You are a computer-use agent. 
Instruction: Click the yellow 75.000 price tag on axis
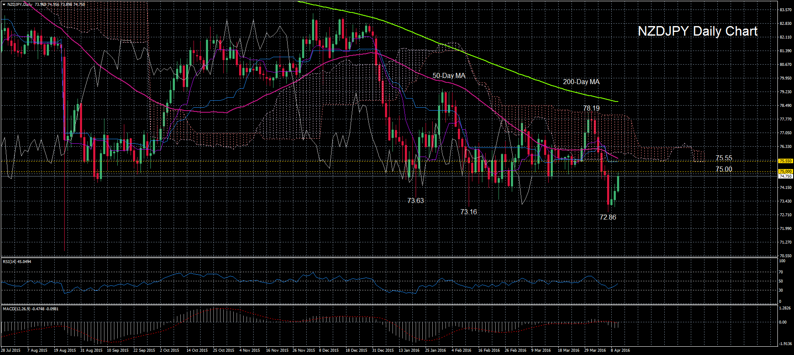tap(786, 171)
